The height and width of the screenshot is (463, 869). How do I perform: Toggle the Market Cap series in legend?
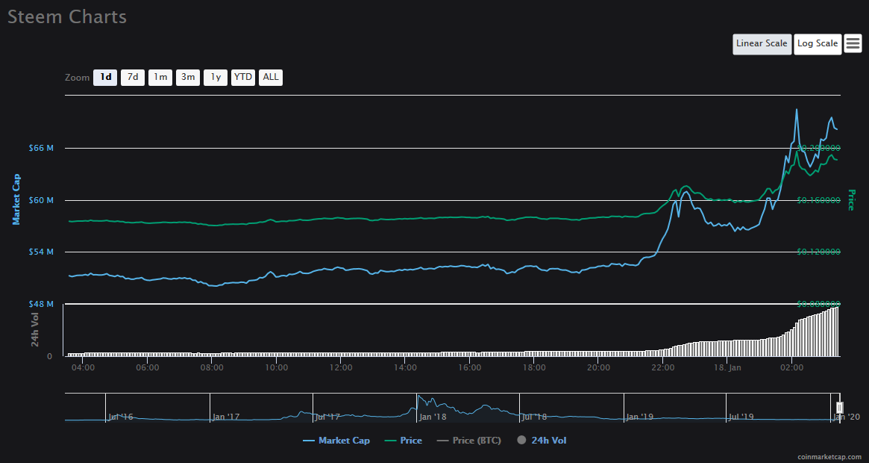(336, 441)
